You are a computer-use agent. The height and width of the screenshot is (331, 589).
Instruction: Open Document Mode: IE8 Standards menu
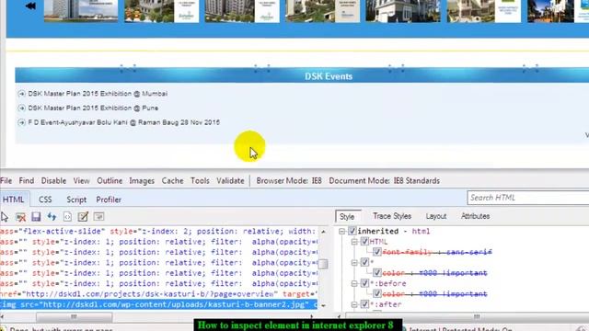(385, 180)
